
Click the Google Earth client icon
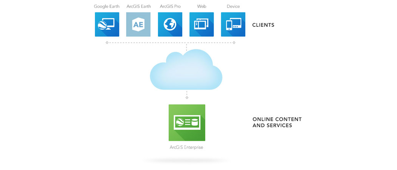(x=107, y=25)
